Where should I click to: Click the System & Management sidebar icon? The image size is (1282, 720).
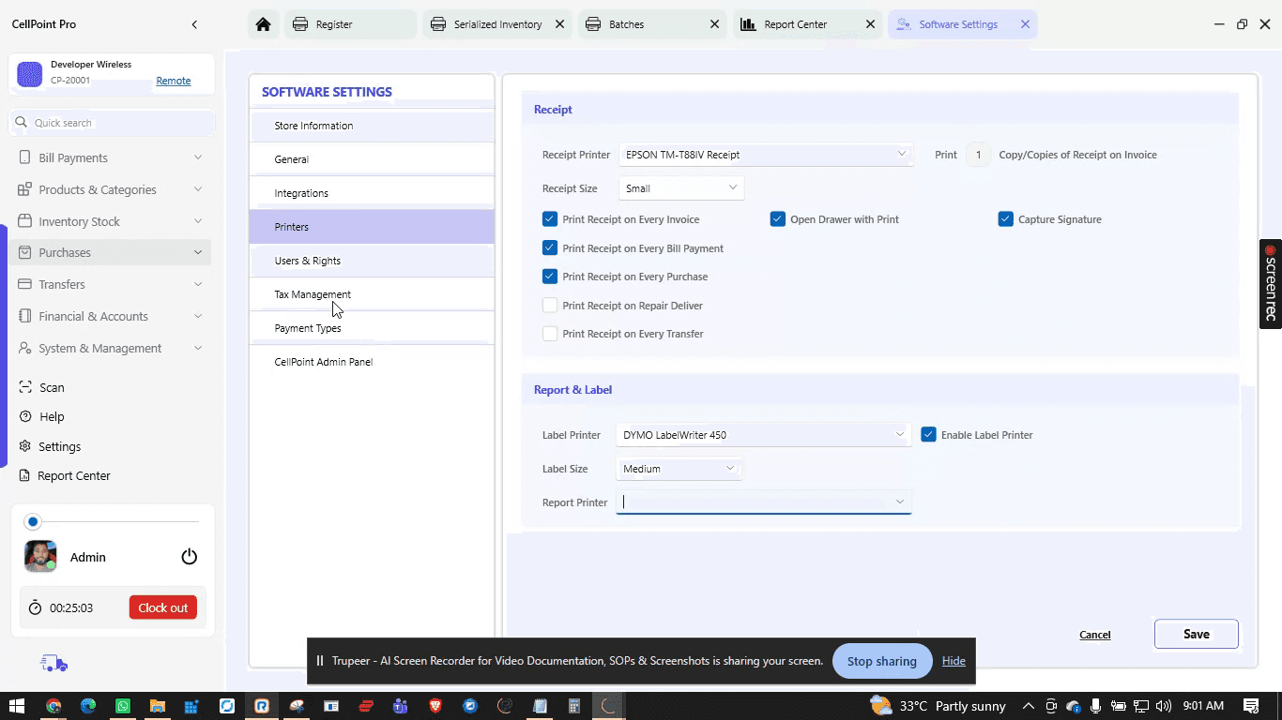[x=24, y=348]
